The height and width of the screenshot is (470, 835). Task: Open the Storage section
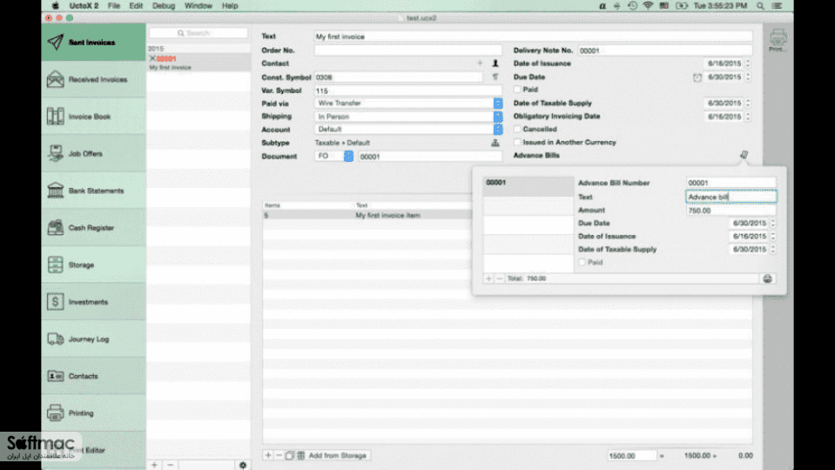click(x=94, y=265)
